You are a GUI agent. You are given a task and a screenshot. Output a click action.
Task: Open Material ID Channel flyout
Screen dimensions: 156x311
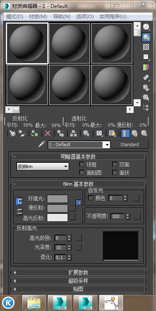pos(99,133)
